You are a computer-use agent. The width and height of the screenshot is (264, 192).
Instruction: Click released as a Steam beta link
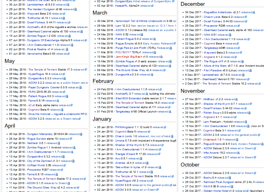(x=61, y=119)
